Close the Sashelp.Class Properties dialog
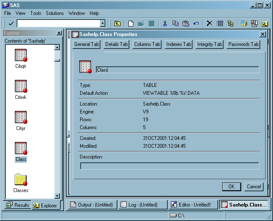The height and width of the screenshot is (221, 273). [x=263, y=34]
